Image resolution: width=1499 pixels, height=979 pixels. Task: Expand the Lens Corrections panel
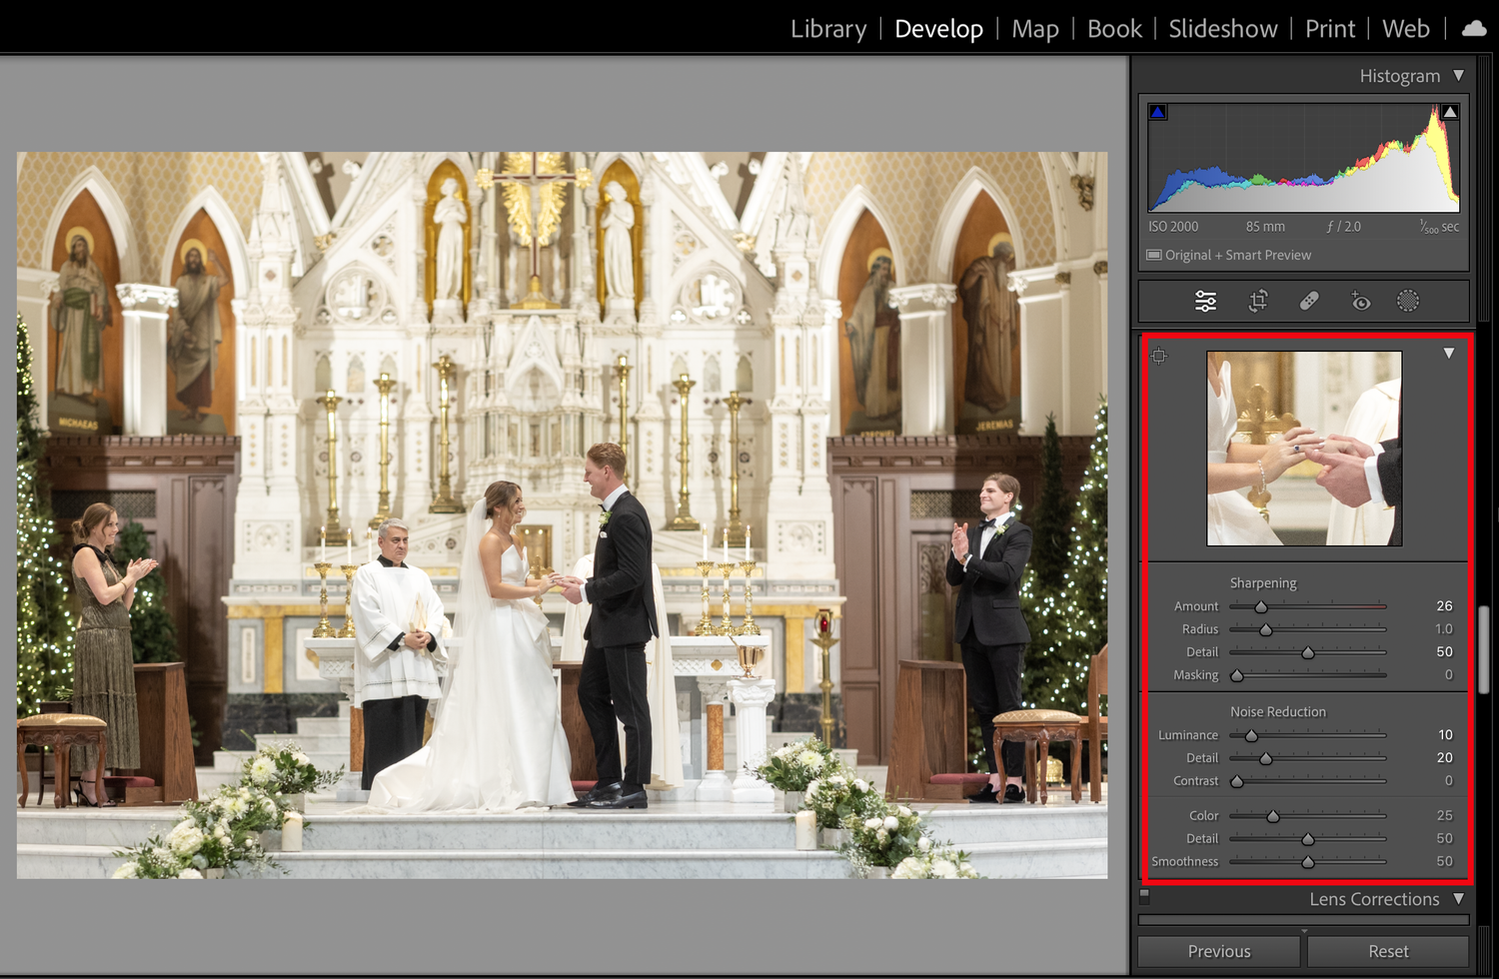click(1458, 898)
